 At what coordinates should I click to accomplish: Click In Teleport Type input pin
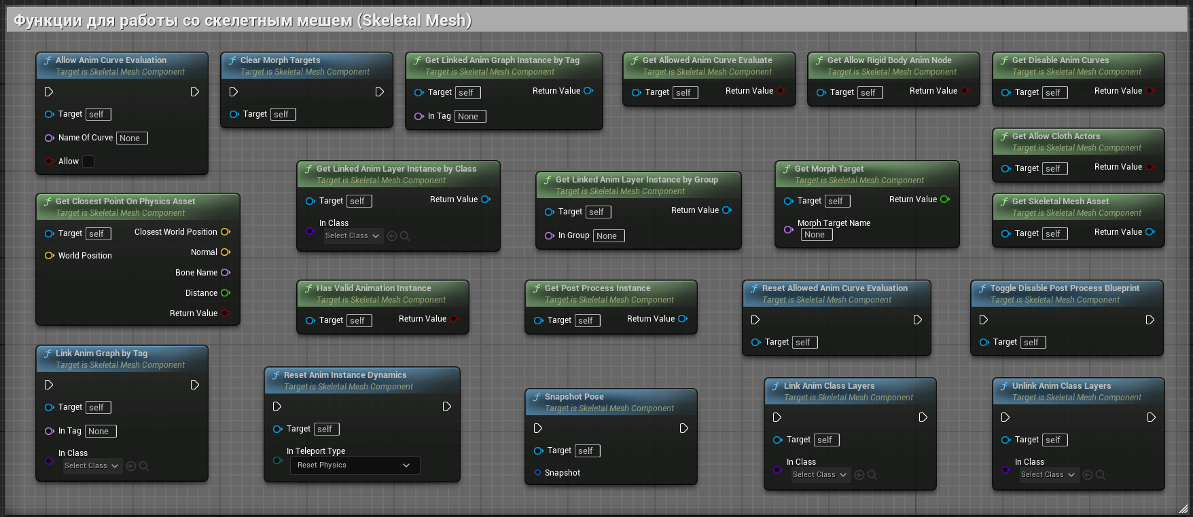(x=277, y=460)
